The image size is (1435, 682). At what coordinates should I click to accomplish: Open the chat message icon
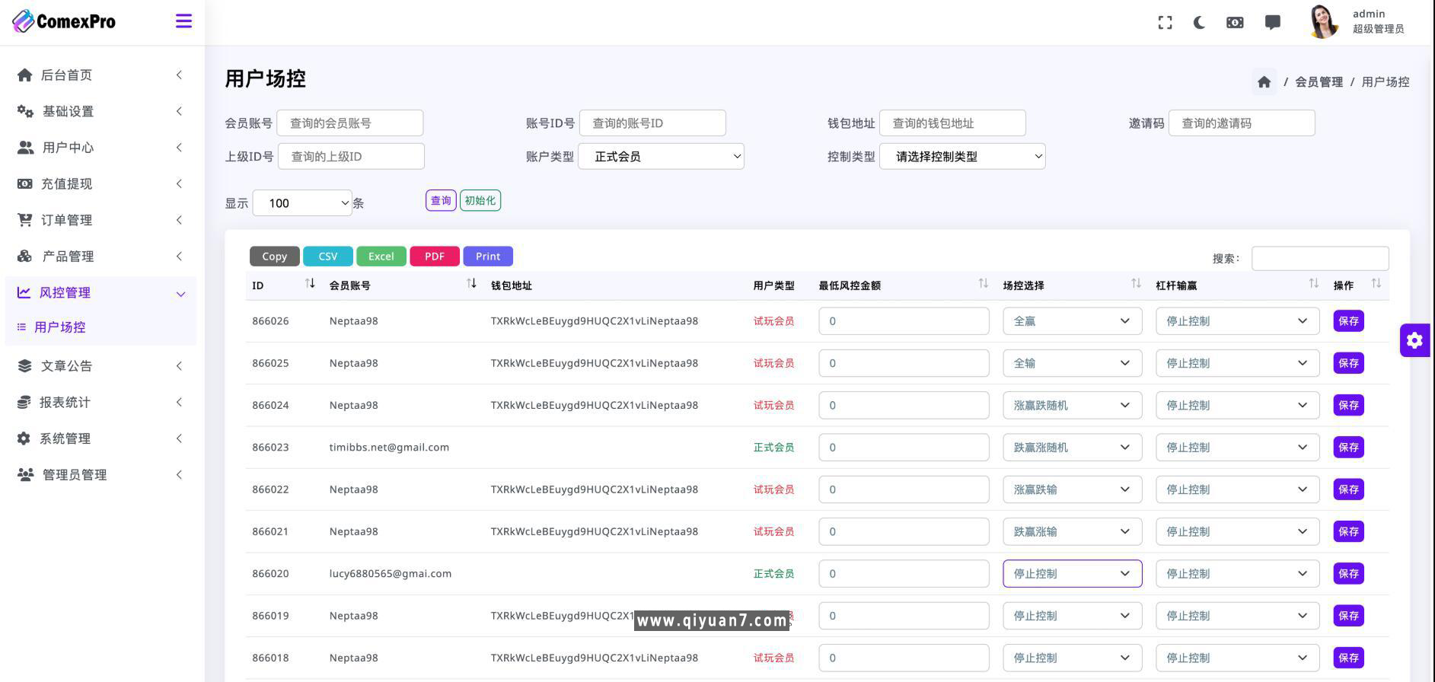pyautogui.click(x=1272, y=23)
